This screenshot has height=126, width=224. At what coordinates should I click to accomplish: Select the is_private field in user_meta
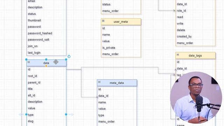point(121,48)
